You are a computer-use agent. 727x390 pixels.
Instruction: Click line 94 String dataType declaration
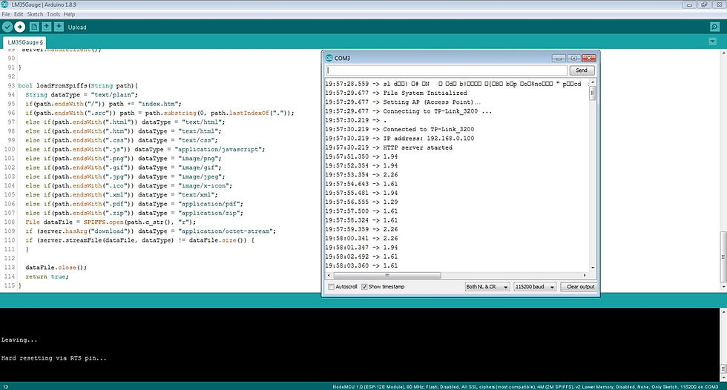(x=82, y=94)
